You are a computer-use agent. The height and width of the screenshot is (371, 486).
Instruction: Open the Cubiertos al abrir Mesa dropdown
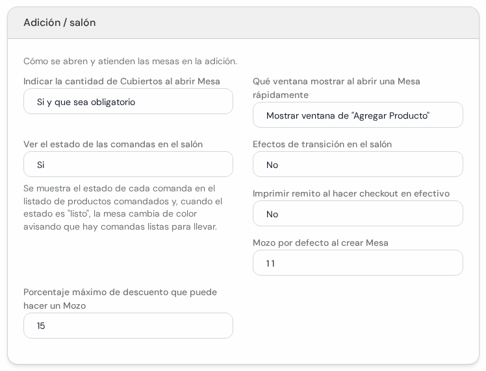(x=128, y=101)
